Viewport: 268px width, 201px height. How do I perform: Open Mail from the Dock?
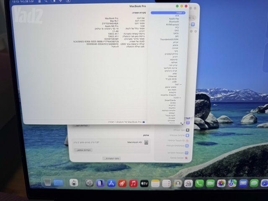[243, 183]
